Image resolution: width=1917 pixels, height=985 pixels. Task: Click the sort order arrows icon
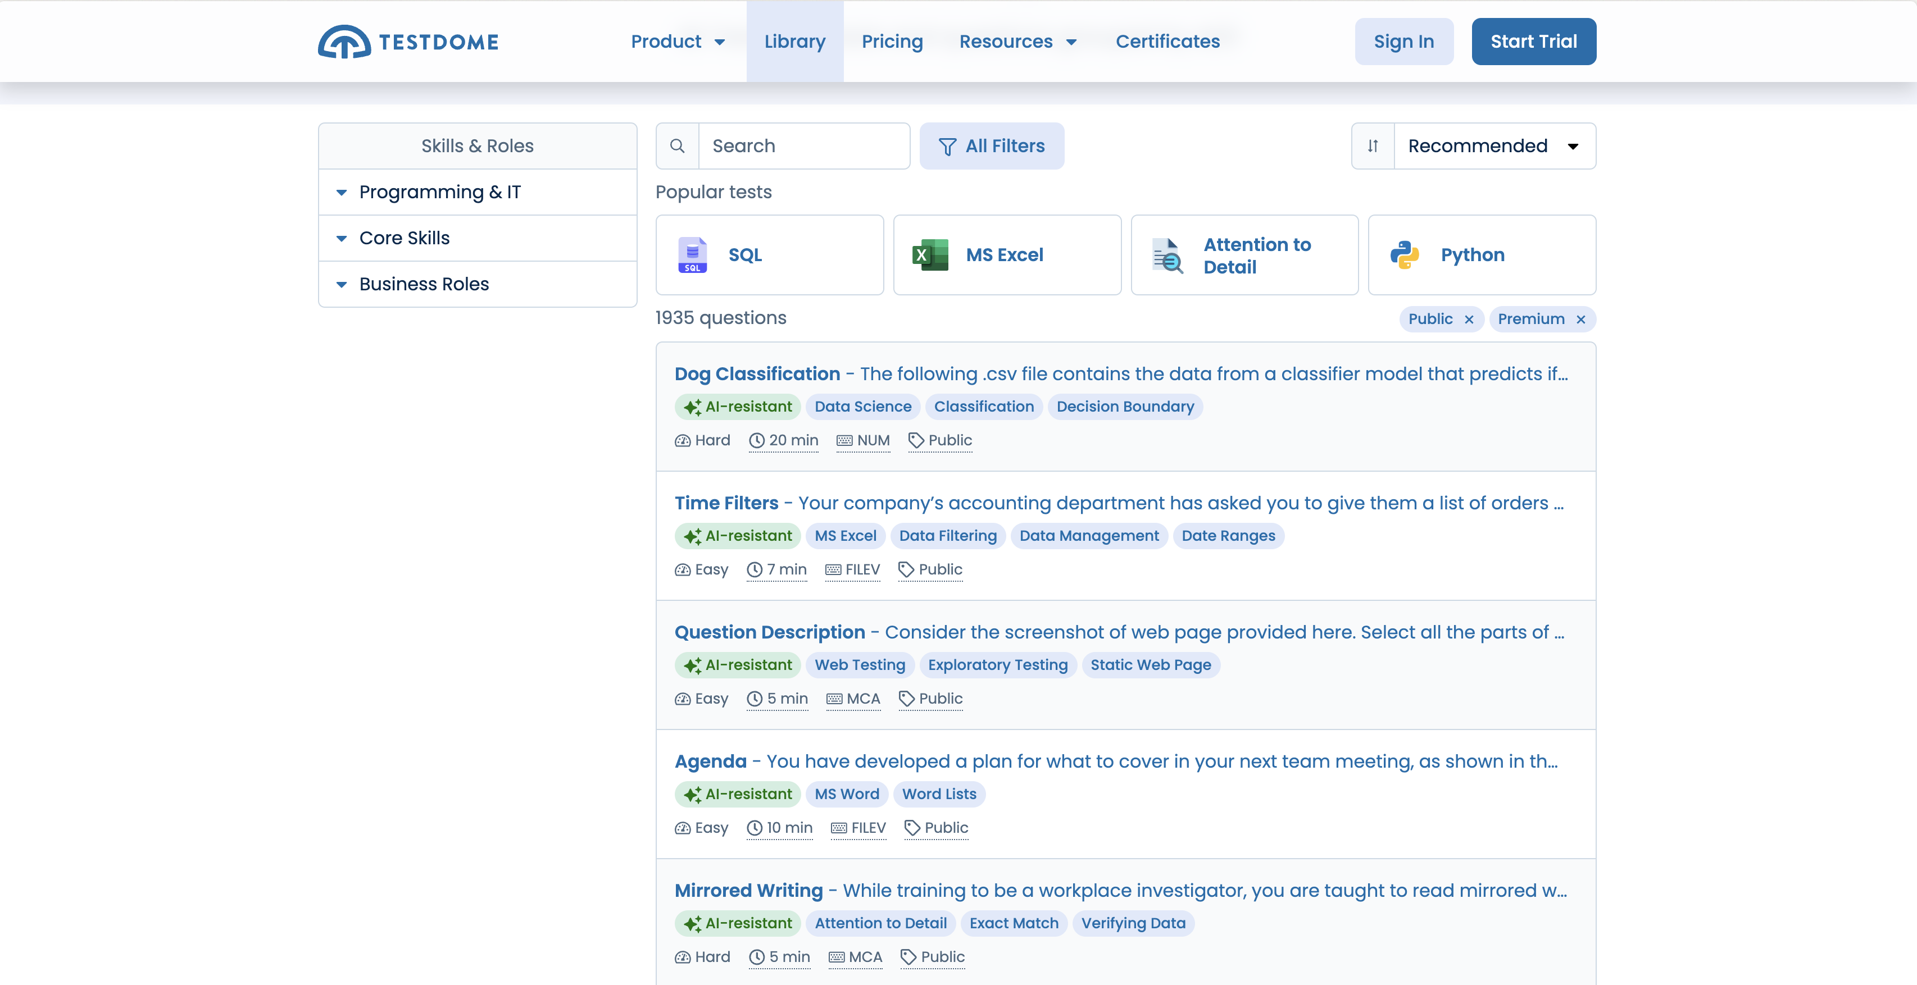click(x=1373, y=146)
